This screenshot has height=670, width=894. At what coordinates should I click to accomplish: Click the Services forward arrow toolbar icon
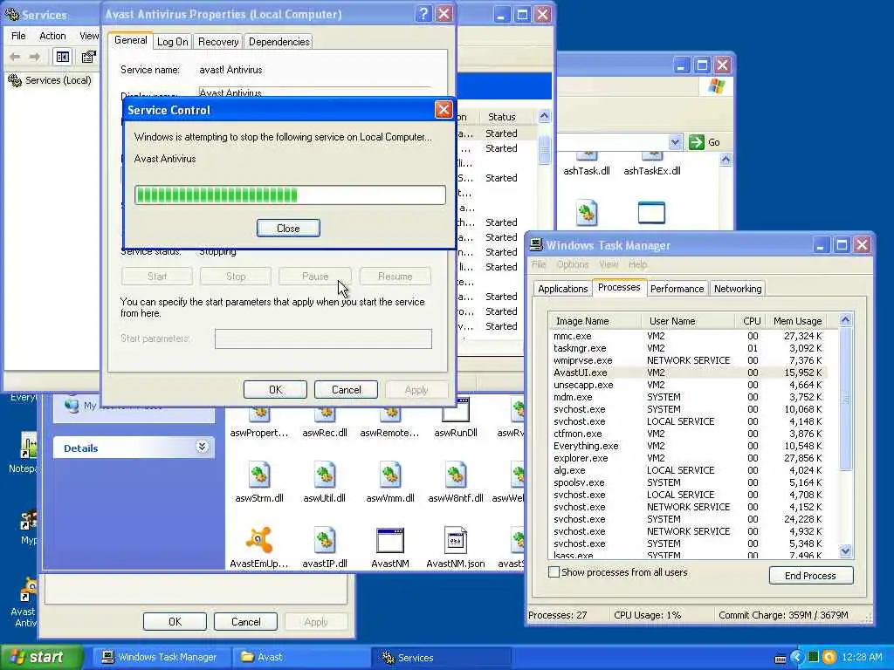35,57
